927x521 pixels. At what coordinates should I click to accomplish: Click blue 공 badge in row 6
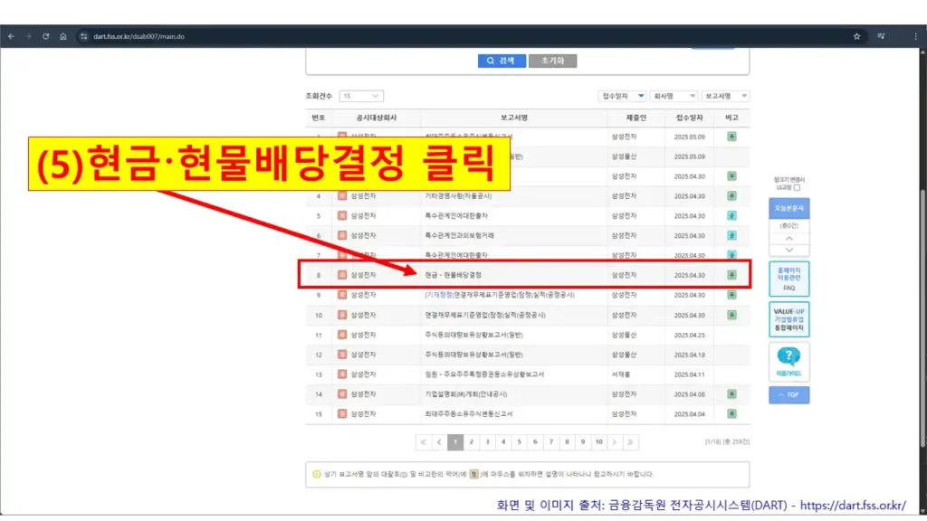(731, 235)
